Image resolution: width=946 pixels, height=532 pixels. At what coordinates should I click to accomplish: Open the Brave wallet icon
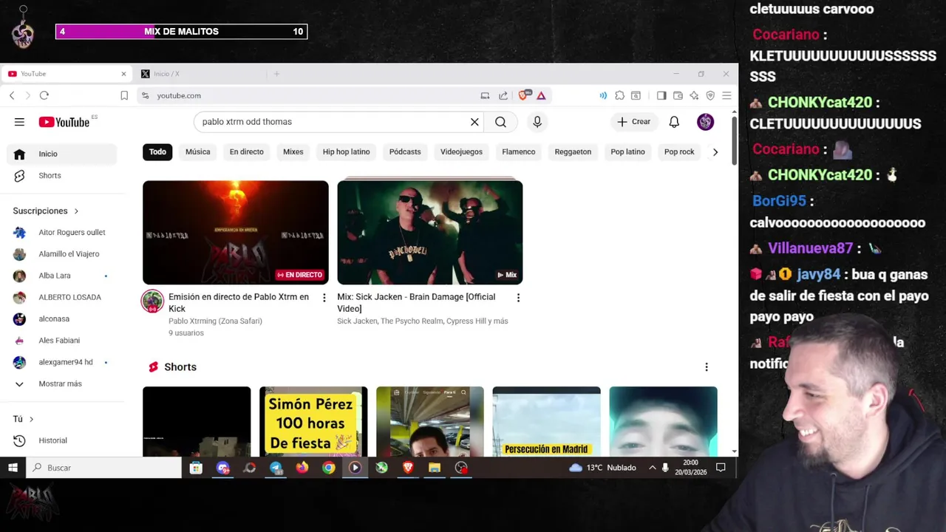coord(678,95)
